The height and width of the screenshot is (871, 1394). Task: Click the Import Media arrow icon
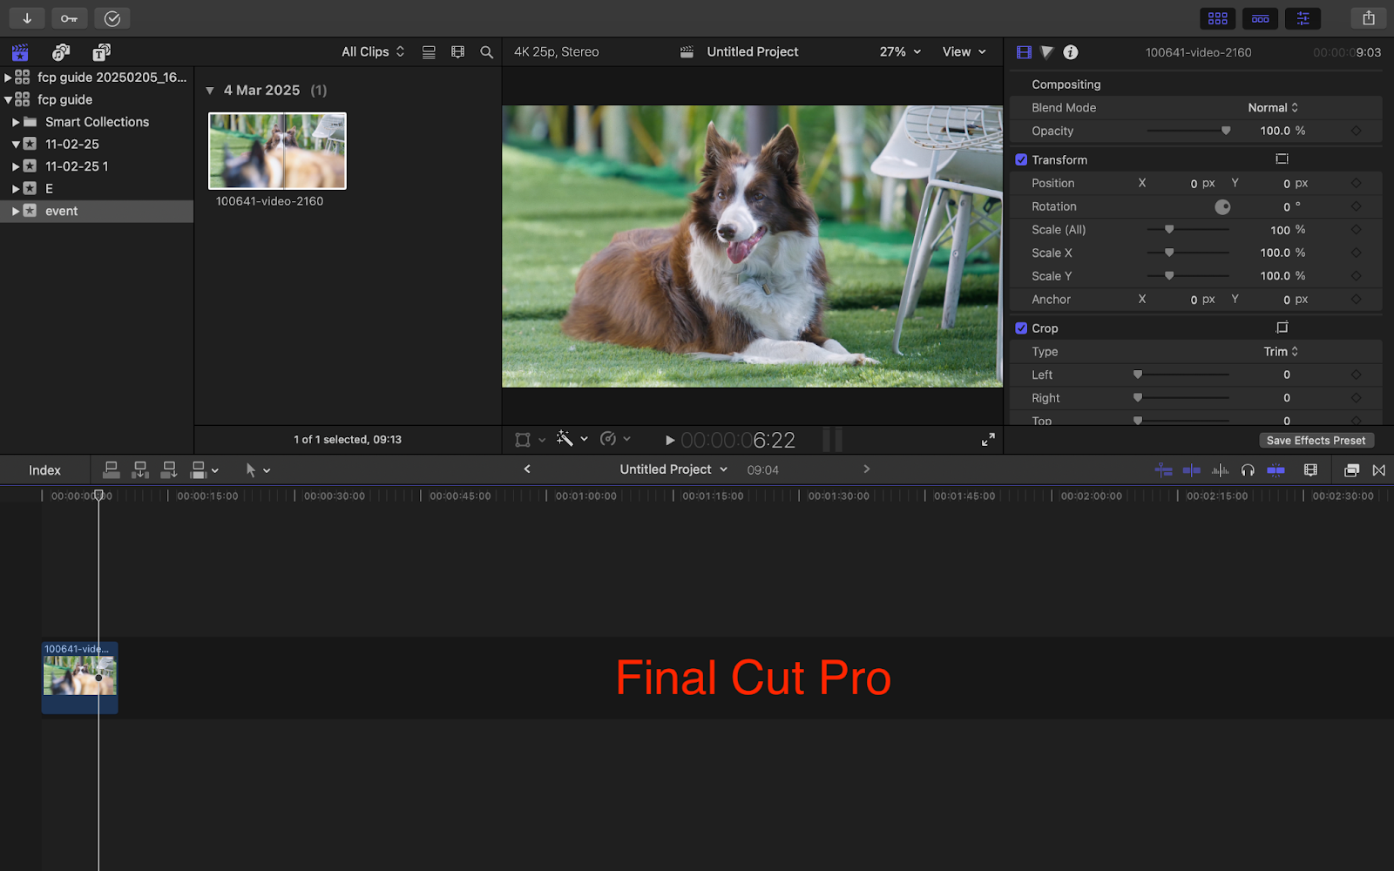27,18
